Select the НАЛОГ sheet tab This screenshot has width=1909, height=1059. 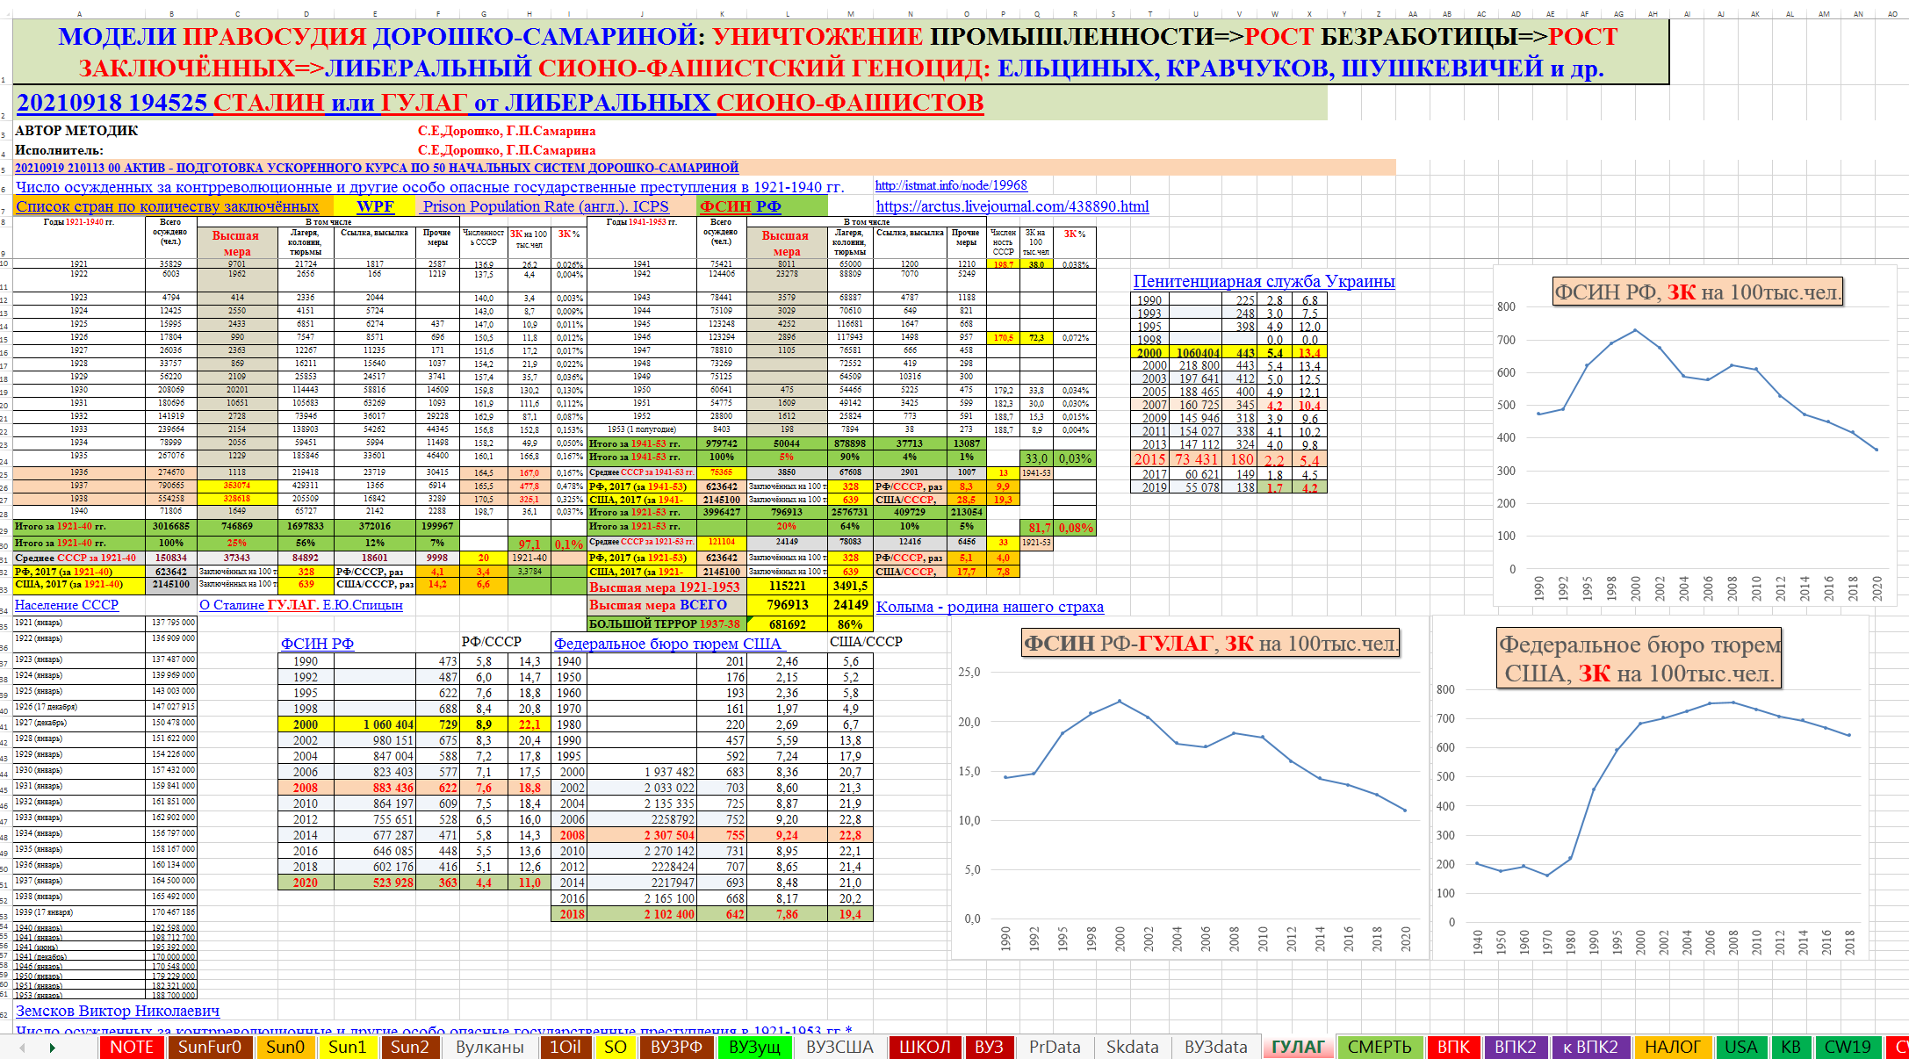1672,1047
